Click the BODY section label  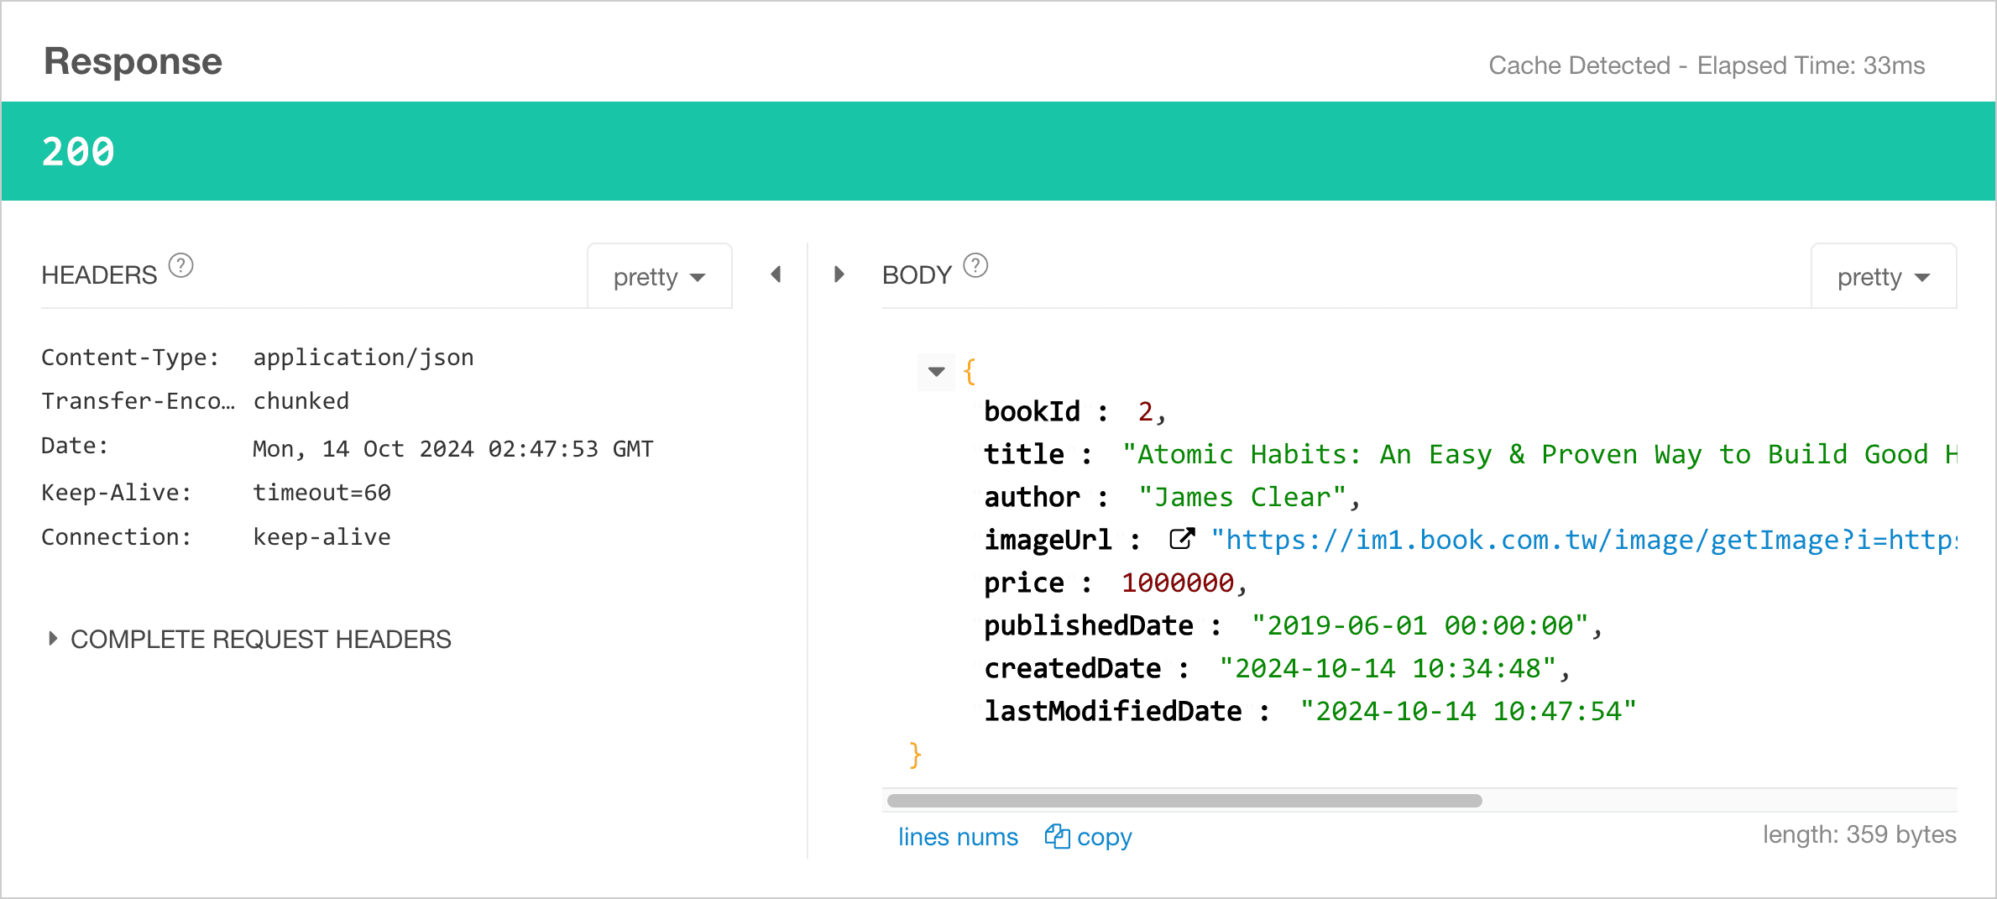point(917,275)
